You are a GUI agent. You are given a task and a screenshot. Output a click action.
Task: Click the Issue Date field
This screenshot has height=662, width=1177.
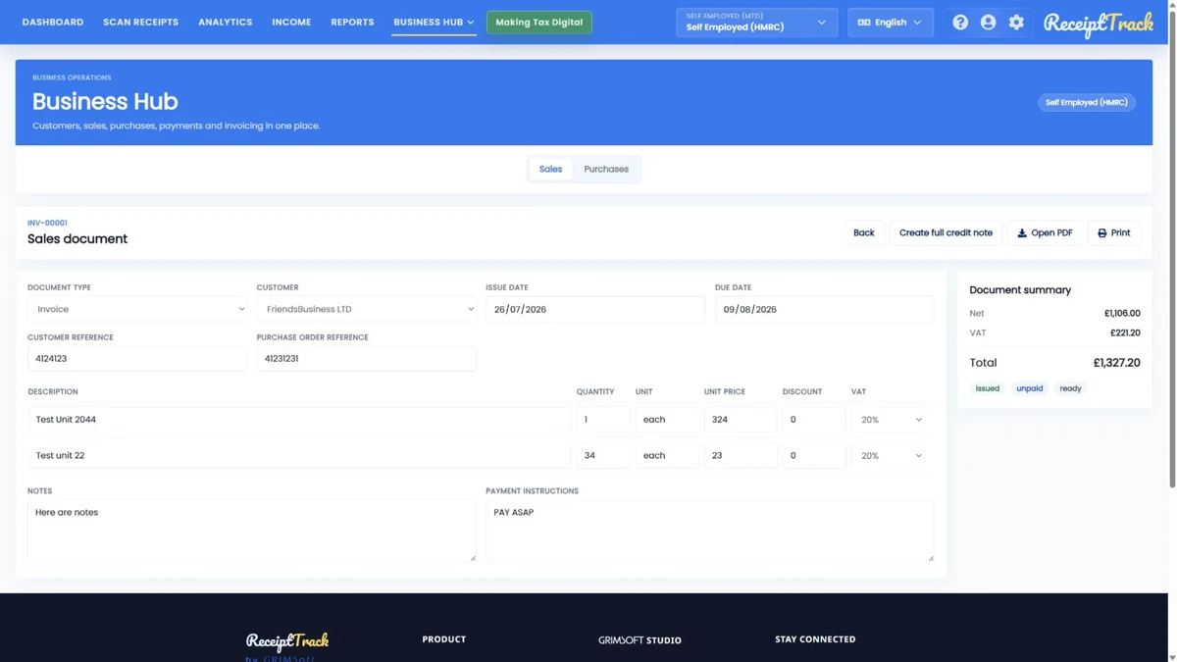point(595,309)
